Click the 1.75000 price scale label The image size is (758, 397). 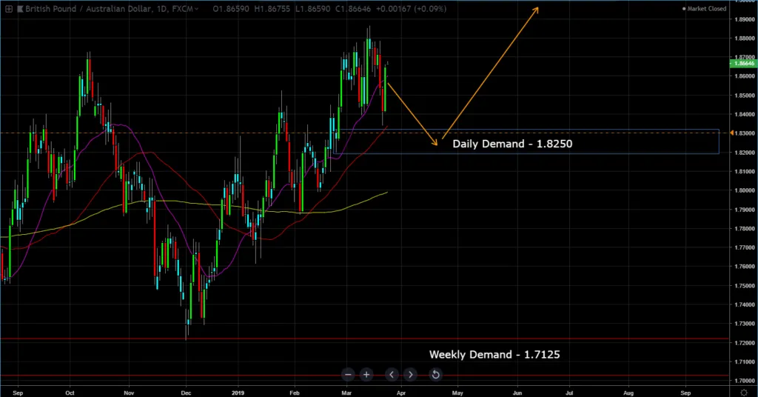[745, 286]
